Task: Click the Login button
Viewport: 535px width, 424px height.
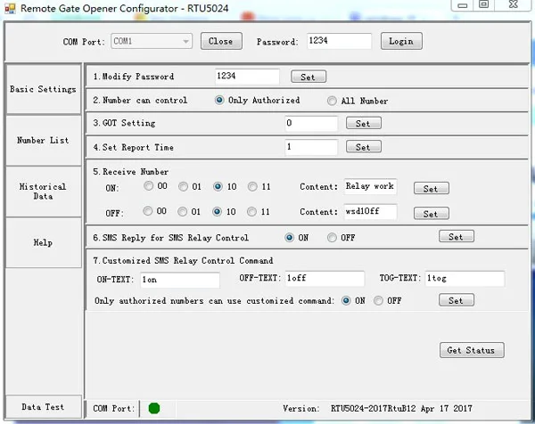Action: tap(401, 41)
